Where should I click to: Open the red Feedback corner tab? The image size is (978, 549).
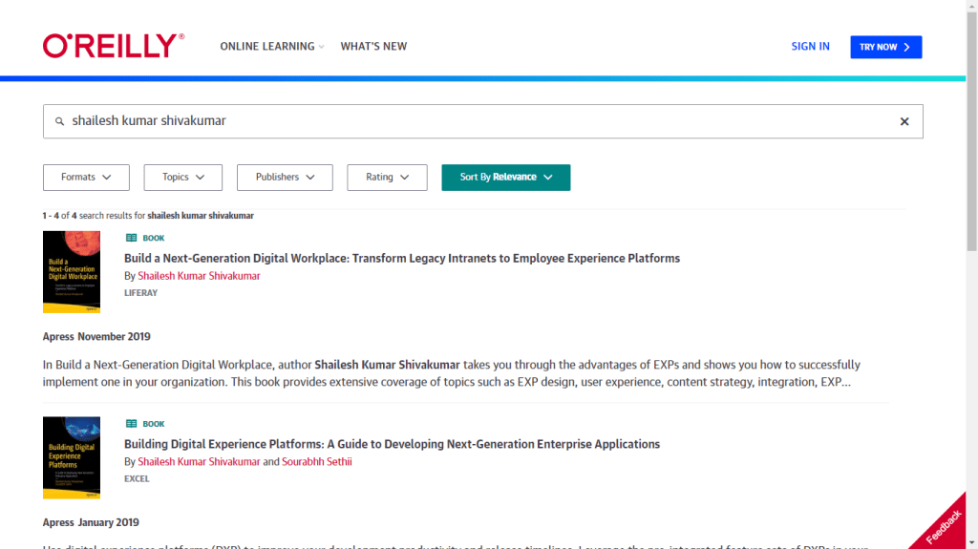[x=944, y=526]
